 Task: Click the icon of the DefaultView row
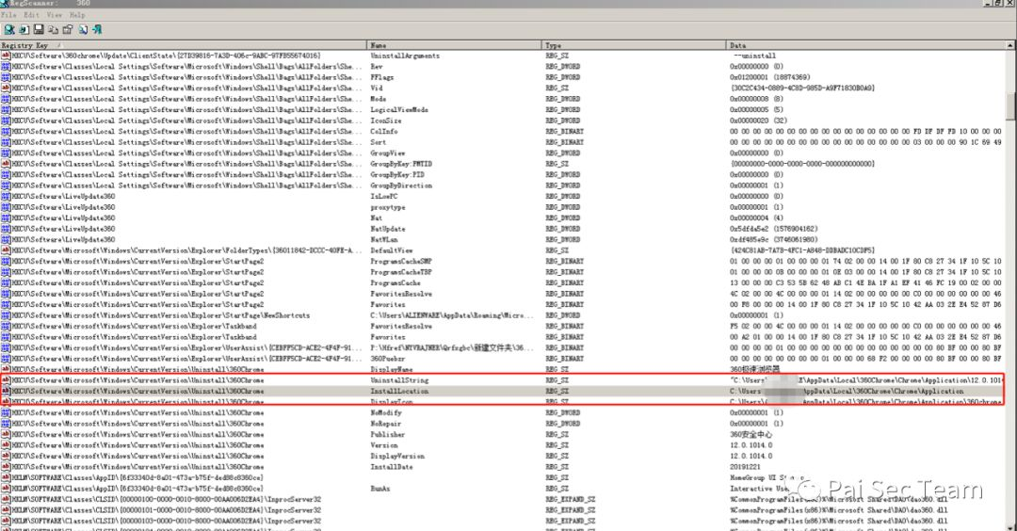tap(6, 251)
